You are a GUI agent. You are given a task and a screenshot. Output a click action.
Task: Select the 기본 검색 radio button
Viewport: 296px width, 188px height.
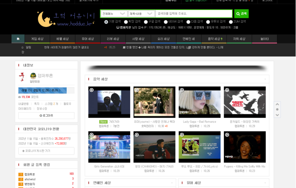pos(106,22)
